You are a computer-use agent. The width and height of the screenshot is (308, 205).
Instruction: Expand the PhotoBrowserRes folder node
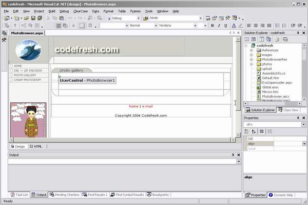tap(251, 59)
